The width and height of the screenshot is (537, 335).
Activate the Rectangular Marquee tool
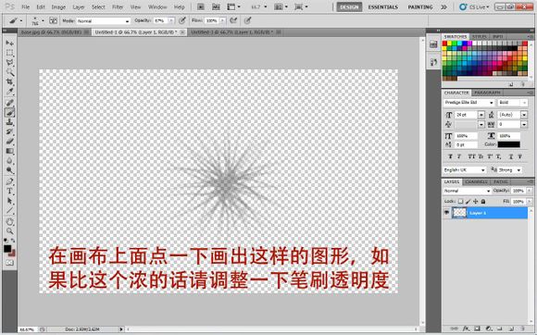tap(9, 53)
